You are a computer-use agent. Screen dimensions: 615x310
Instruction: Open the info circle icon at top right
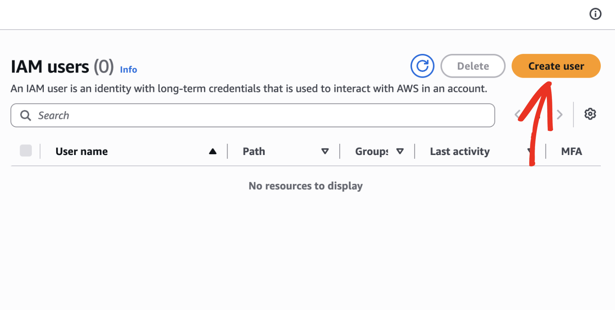click(x=595, y=14)
